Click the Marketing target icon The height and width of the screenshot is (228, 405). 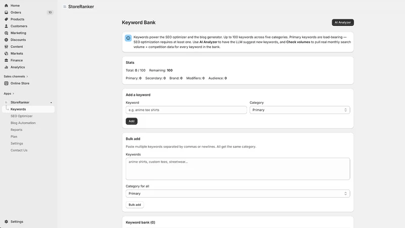click(6, 33)
